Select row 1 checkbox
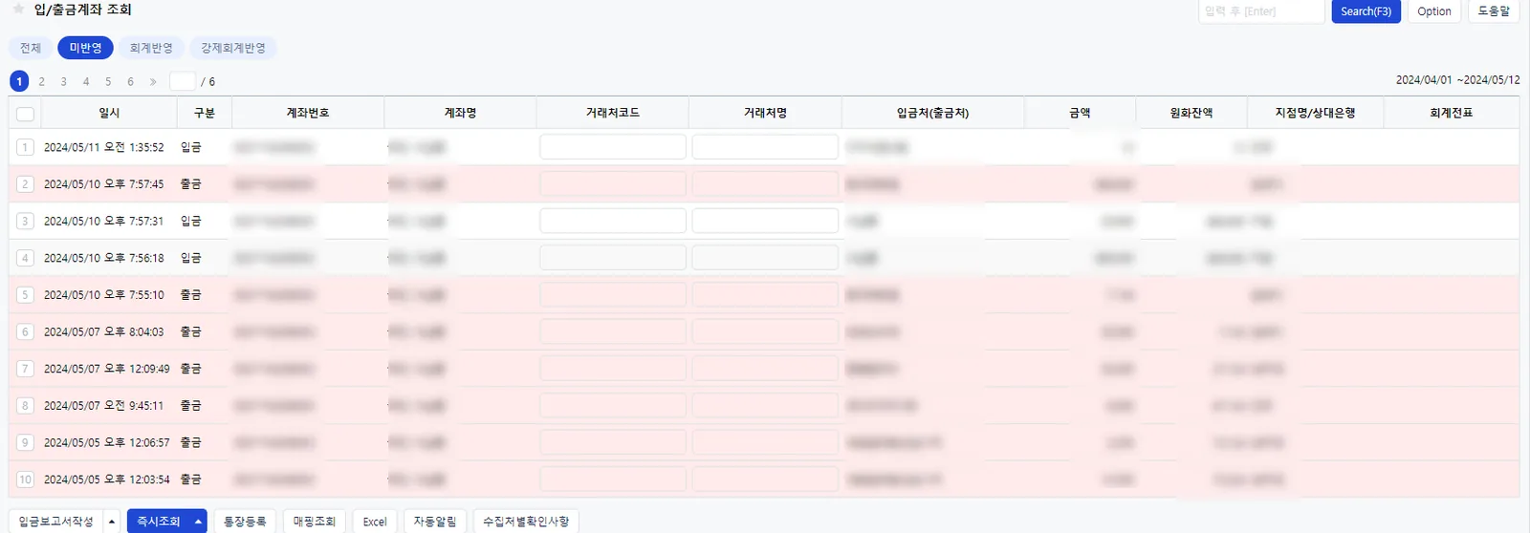Screen dimensions: 1530x533 [26, 147]
